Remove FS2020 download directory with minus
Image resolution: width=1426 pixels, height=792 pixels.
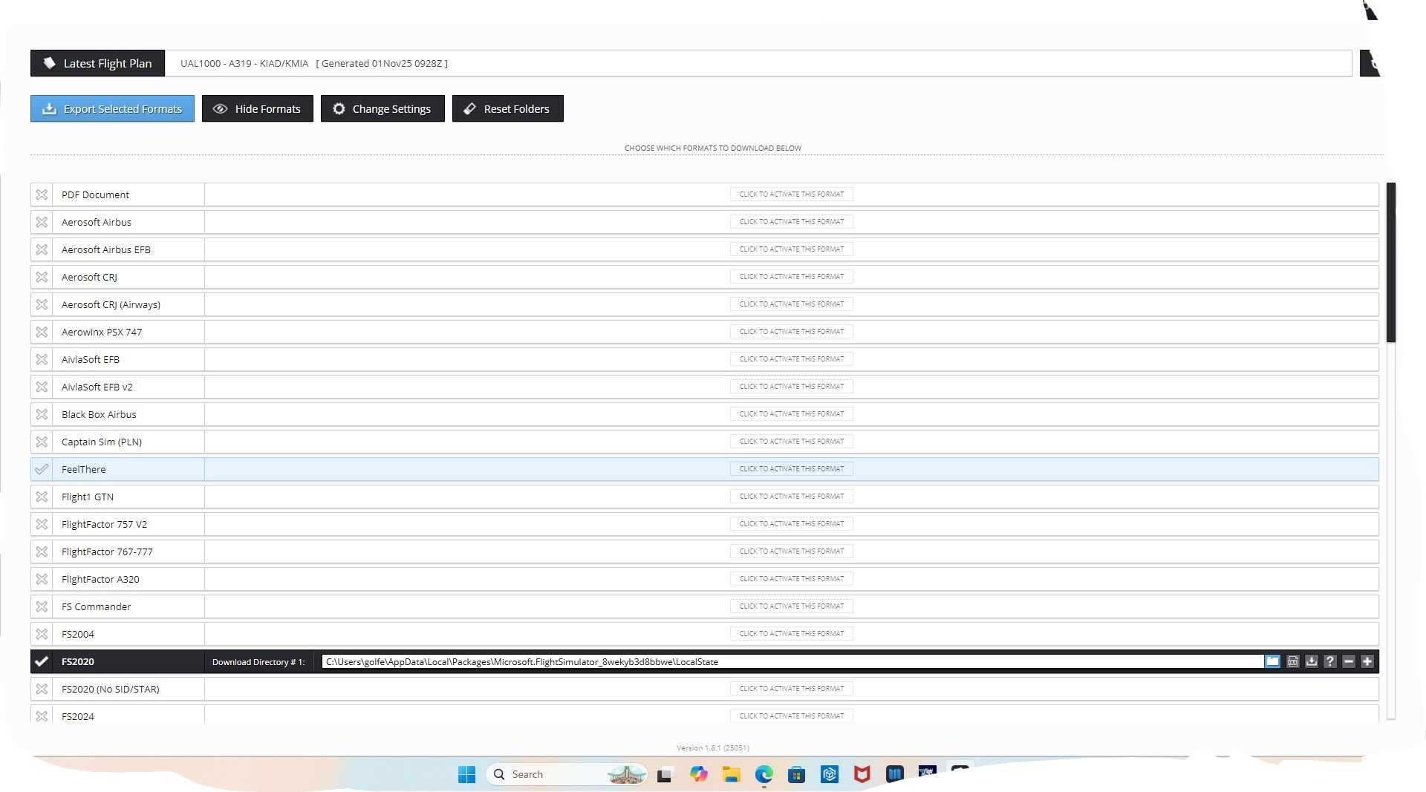tap(1349, 661)
